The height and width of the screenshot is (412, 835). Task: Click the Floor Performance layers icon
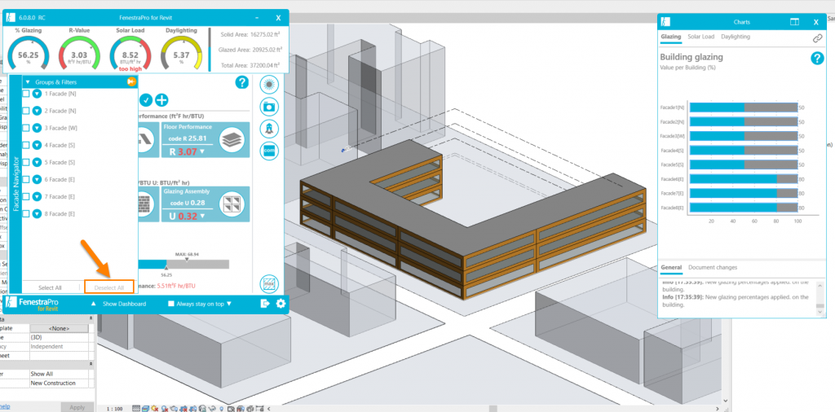[232, 140]
